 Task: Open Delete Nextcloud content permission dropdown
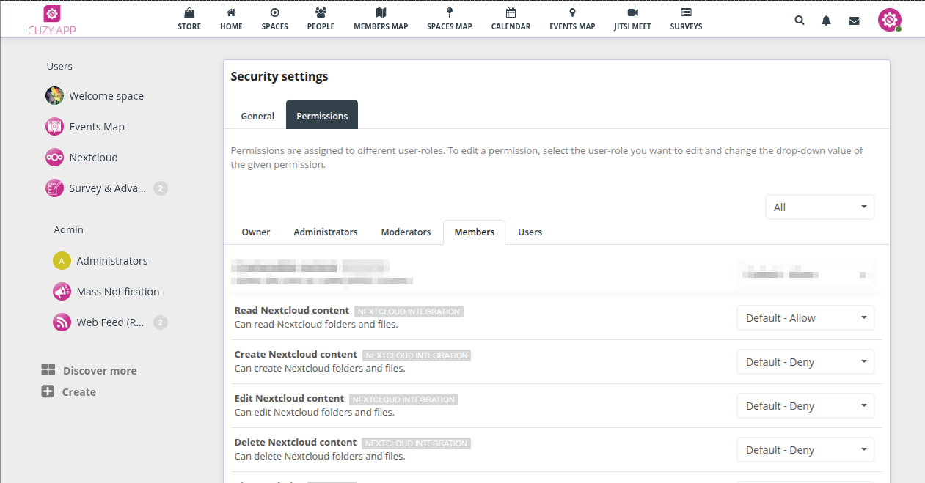click(x=805, y=450)
